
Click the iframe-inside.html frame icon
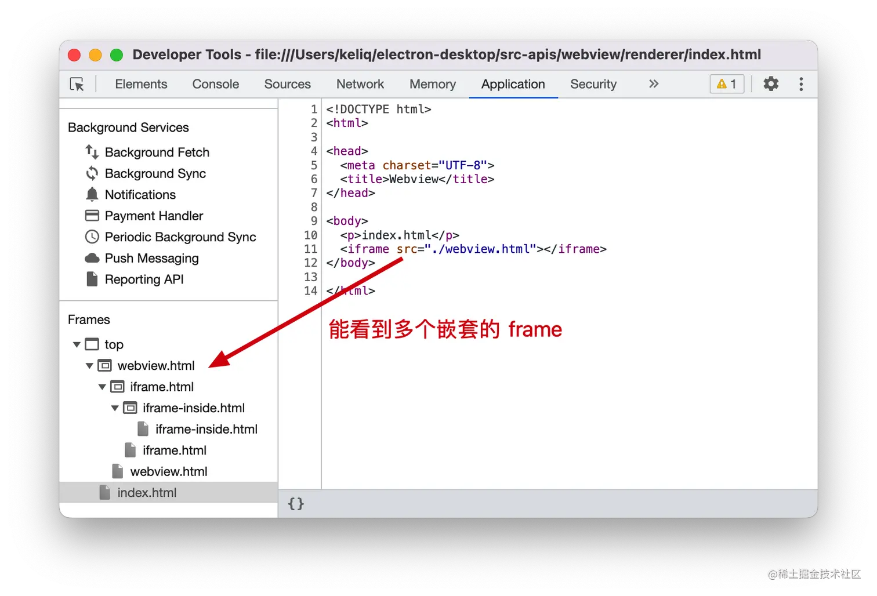tap(131, 408)
